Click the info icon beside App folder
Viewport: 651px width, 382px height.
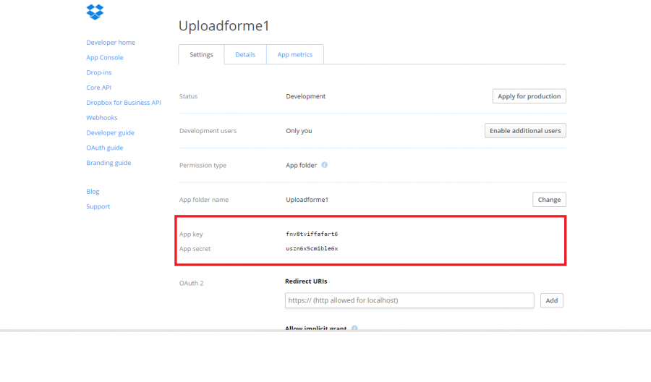324,165
